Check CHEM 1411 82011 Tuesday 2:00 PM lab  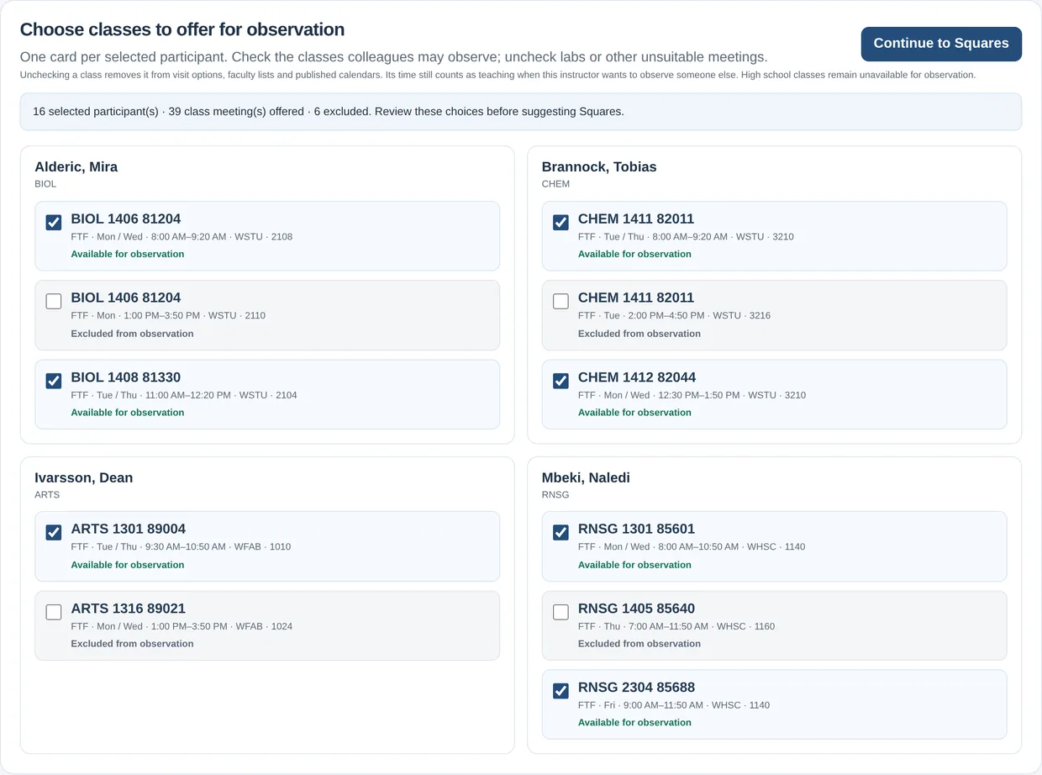(x=560, y=301)
